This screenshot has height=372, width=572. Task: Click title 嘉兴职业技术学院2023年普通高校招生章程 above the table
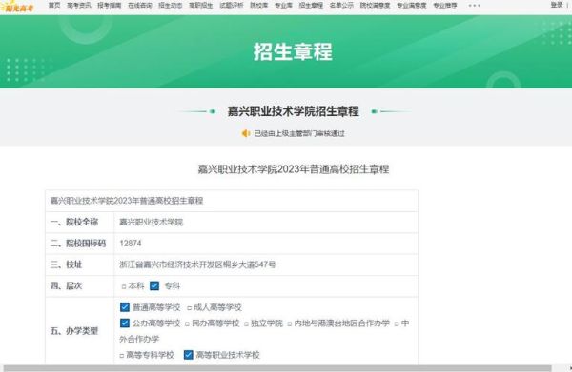[294, 169]
